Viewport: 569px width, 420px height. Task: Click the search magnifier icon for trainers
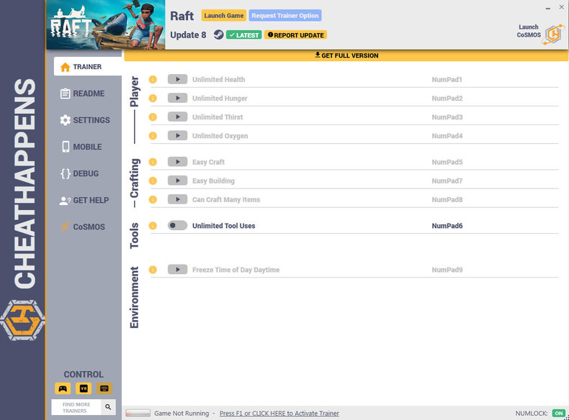tap(108, 407)
